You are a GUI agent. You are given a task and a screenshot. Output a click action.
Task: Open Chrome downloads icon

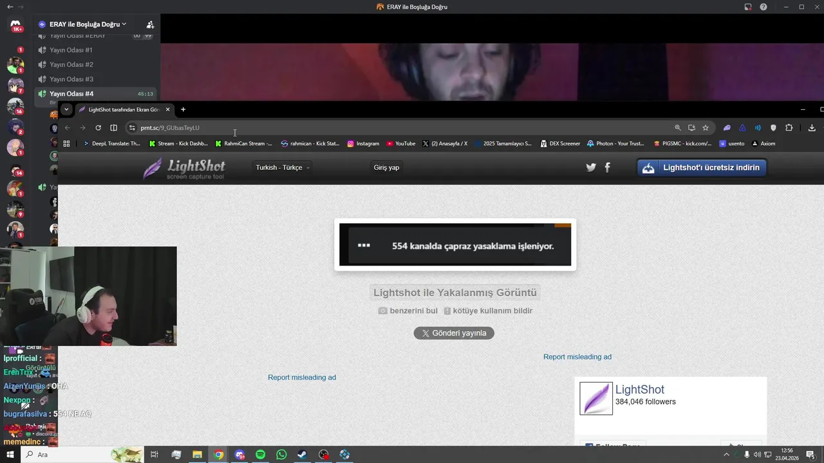812,127
